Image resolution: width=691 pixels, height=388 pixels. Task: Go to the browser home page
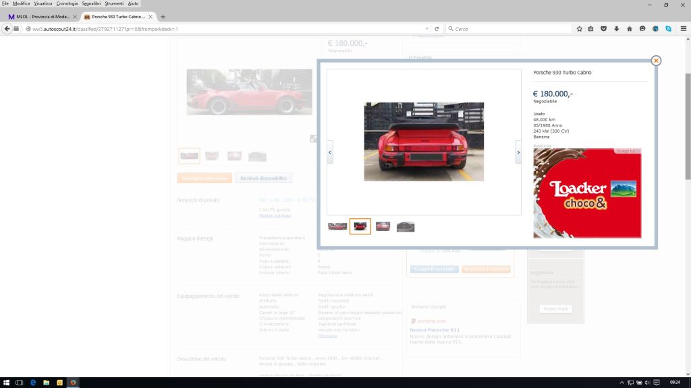(630, 29)
